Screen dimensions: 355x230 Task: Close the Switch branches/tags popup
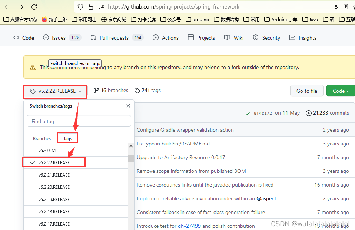[x=128, y=106]
